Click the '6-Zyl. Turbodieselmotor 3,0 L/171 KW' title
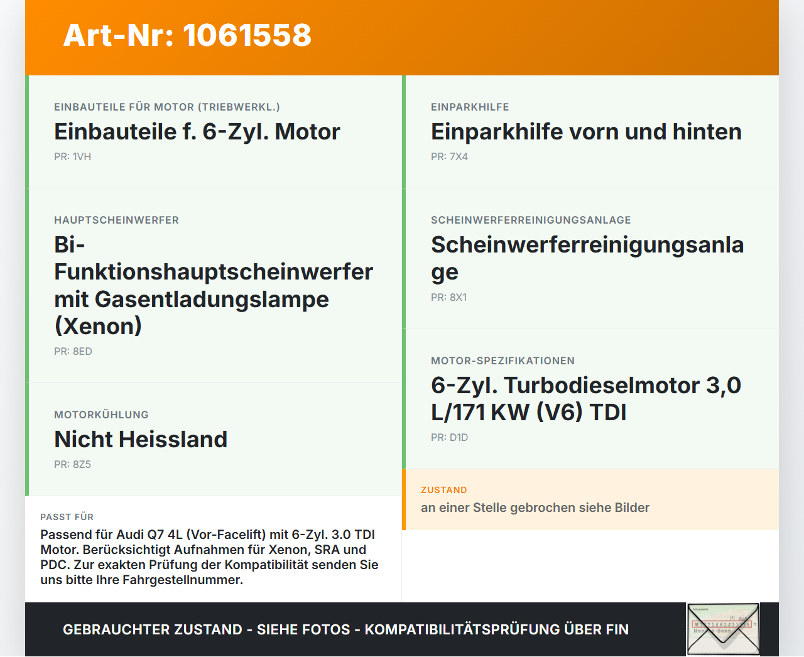 tap(586, 399)
